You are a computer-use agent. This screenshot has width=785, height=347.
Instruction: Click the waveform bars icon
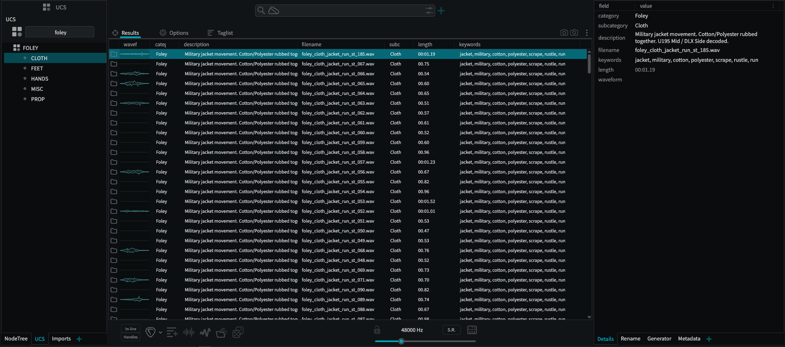[x=189, y=332]
